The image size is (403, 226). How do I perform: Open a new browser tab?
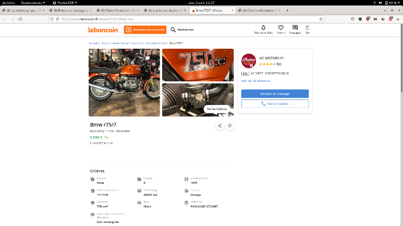287,10
